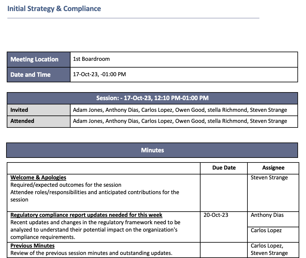
Task: Click "Required/expected outcomes for the session" line
Action: pos(66,185)
